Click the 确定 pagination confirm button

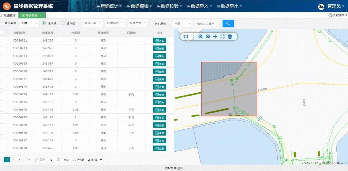point(66,159)
